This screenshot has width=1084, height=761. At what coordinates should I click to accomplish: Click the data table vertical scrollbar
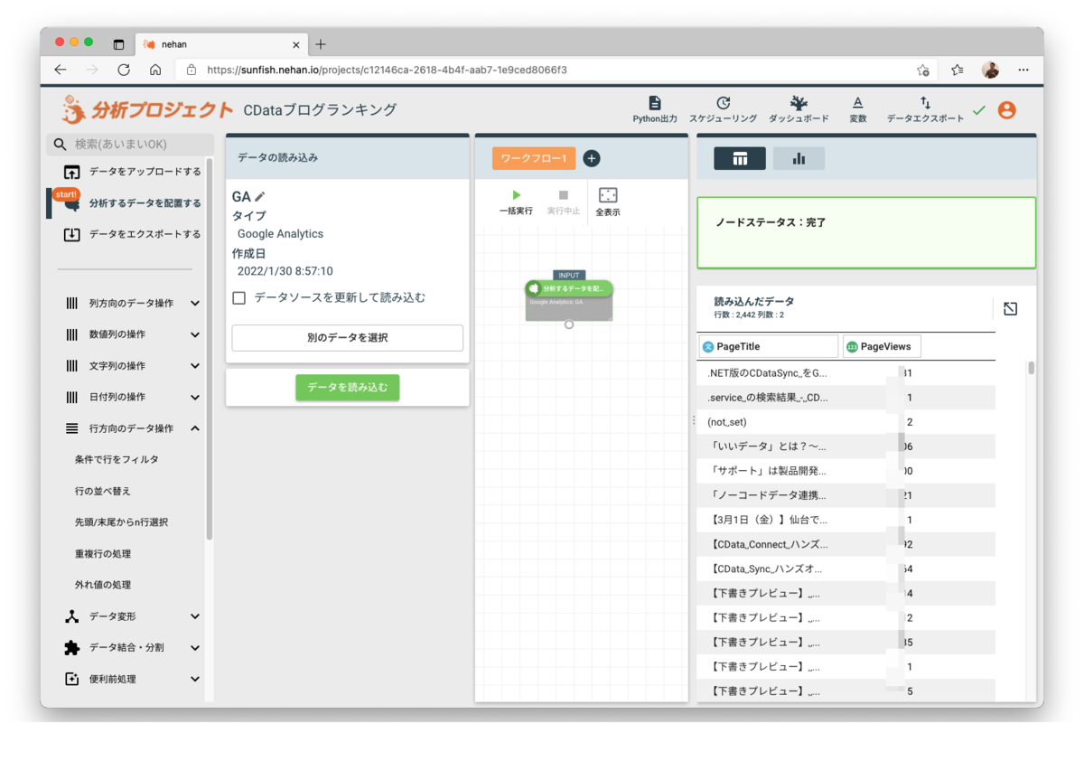pos(1031,369)
